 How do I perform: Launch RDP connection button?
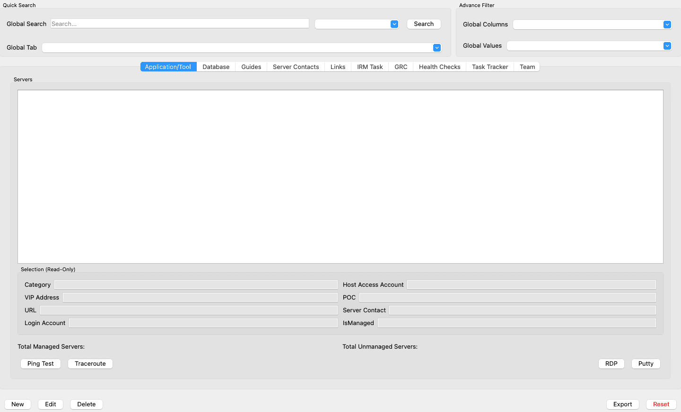click(x=611, y=364)
